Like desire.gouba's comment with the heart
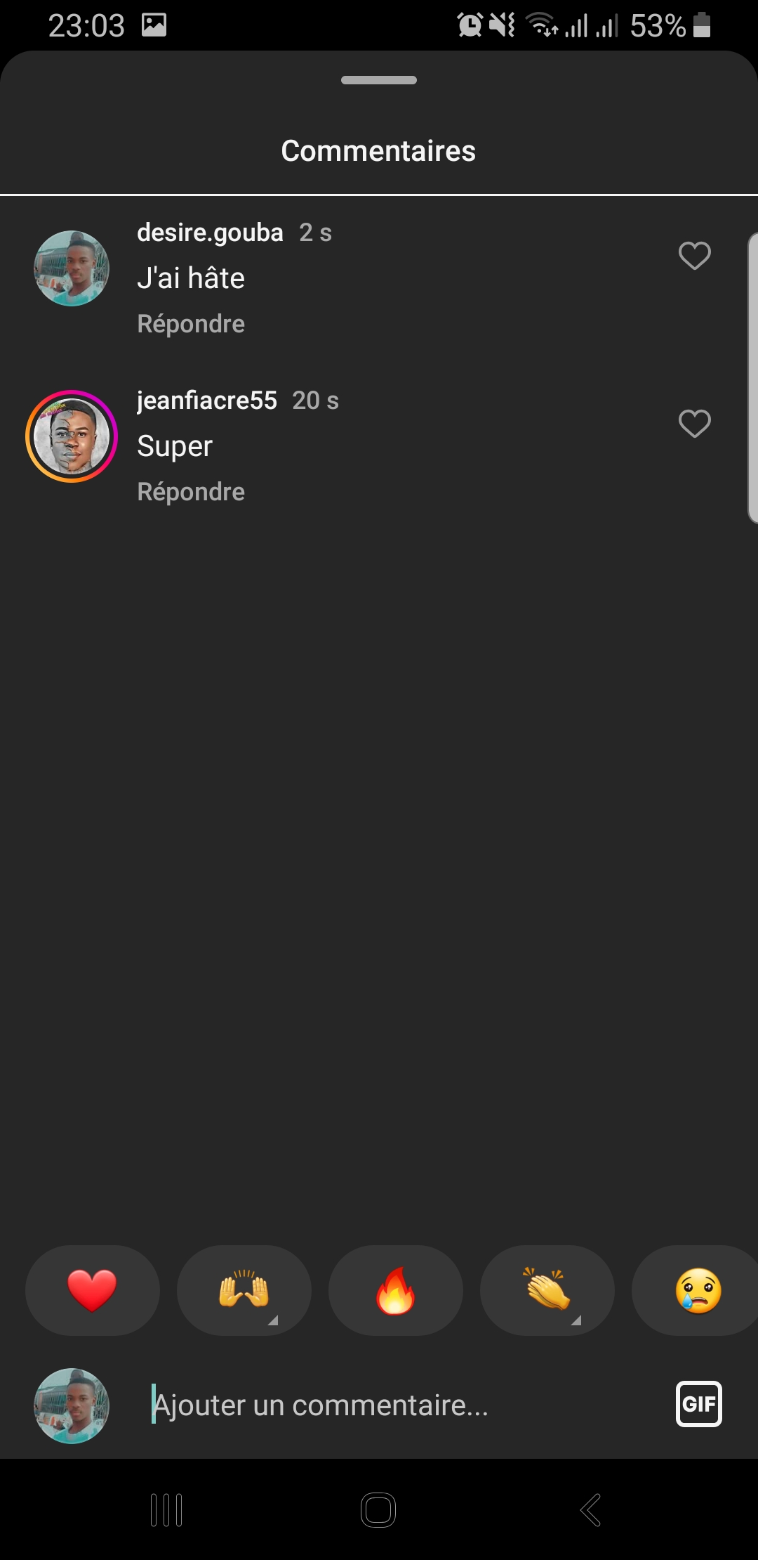This screenshot has width=758, height=1560. pyautogui.click(x=694, y=256)
